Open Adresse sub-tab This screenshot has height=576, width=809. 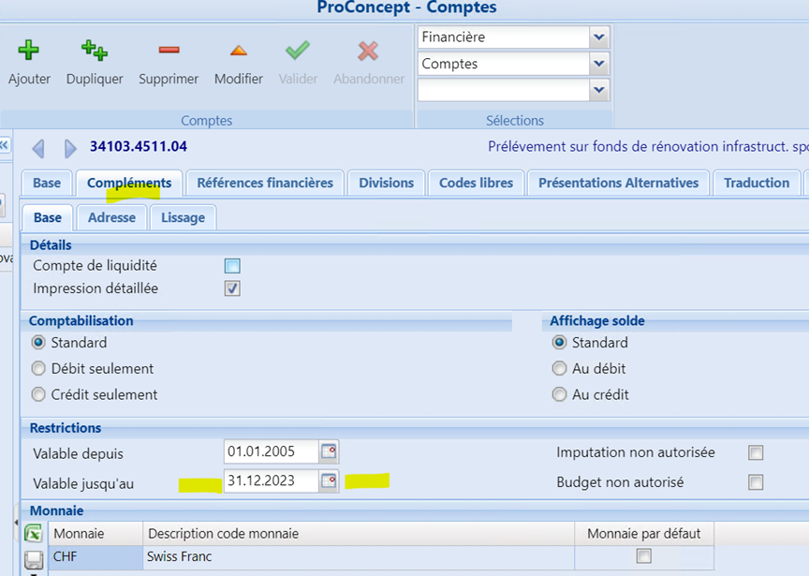[111, 217]
